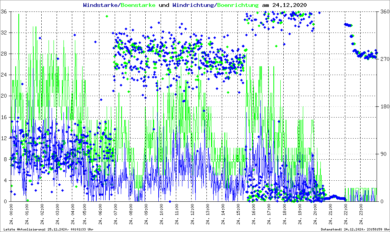Click the green 'Boenrichtung' title label
The height and width of the screenshot is (232, 390).
(238, 5)
